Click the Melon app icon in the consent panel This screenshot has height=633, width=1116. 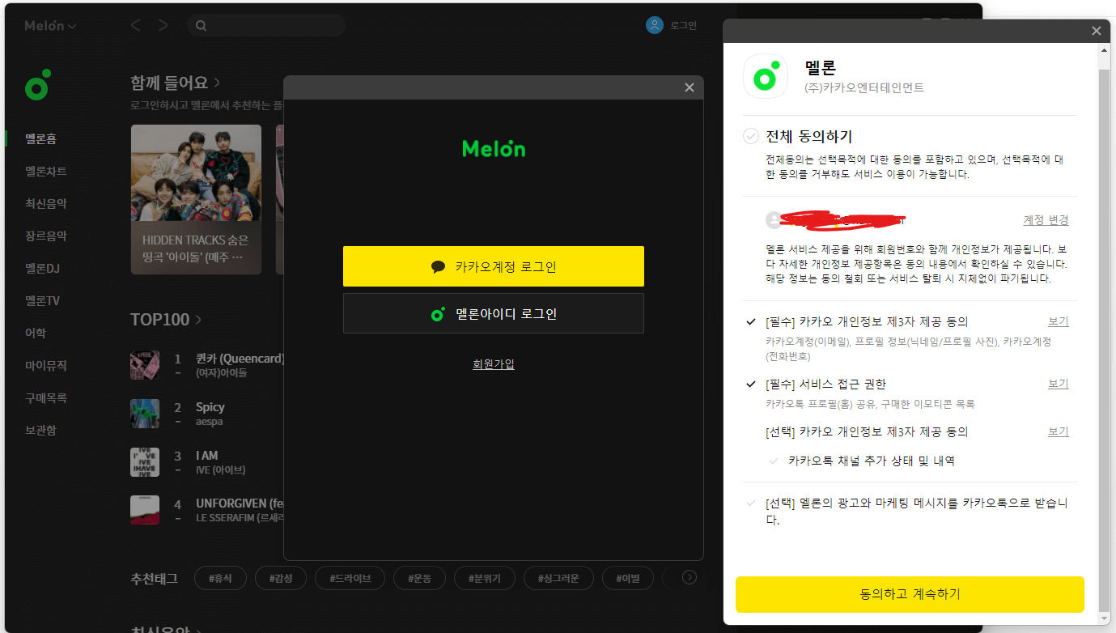click(765, 76)
